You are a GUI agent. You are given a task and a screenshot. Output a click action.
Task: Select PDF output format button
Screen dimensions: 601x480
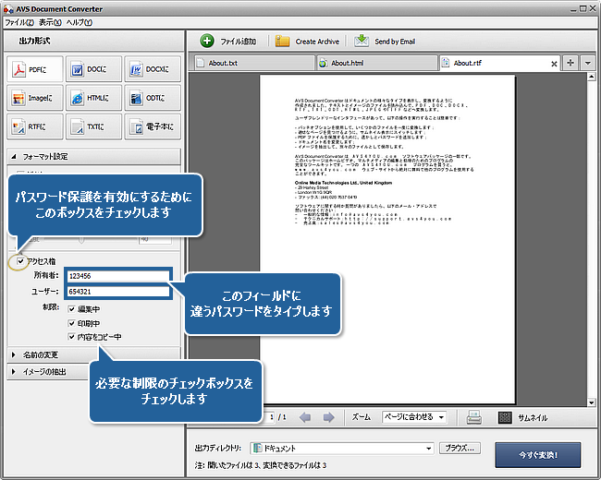click(x=35, y=69)
